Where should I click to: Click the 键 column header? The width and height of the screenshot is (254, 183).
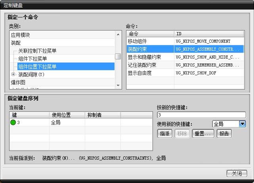click(29, 115)
